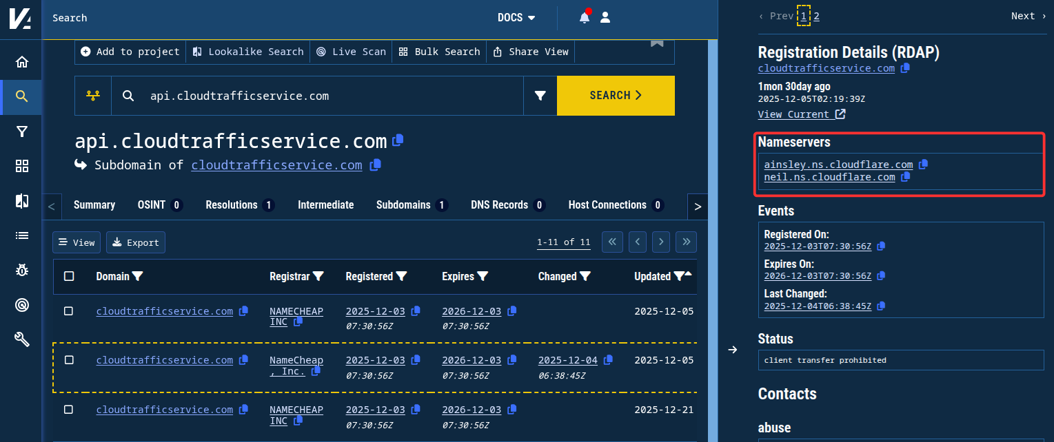This screenshot has height=442, width=1054.
Task: Go to the last page of results
Action: pyautogui.click(x=686, y=242)
